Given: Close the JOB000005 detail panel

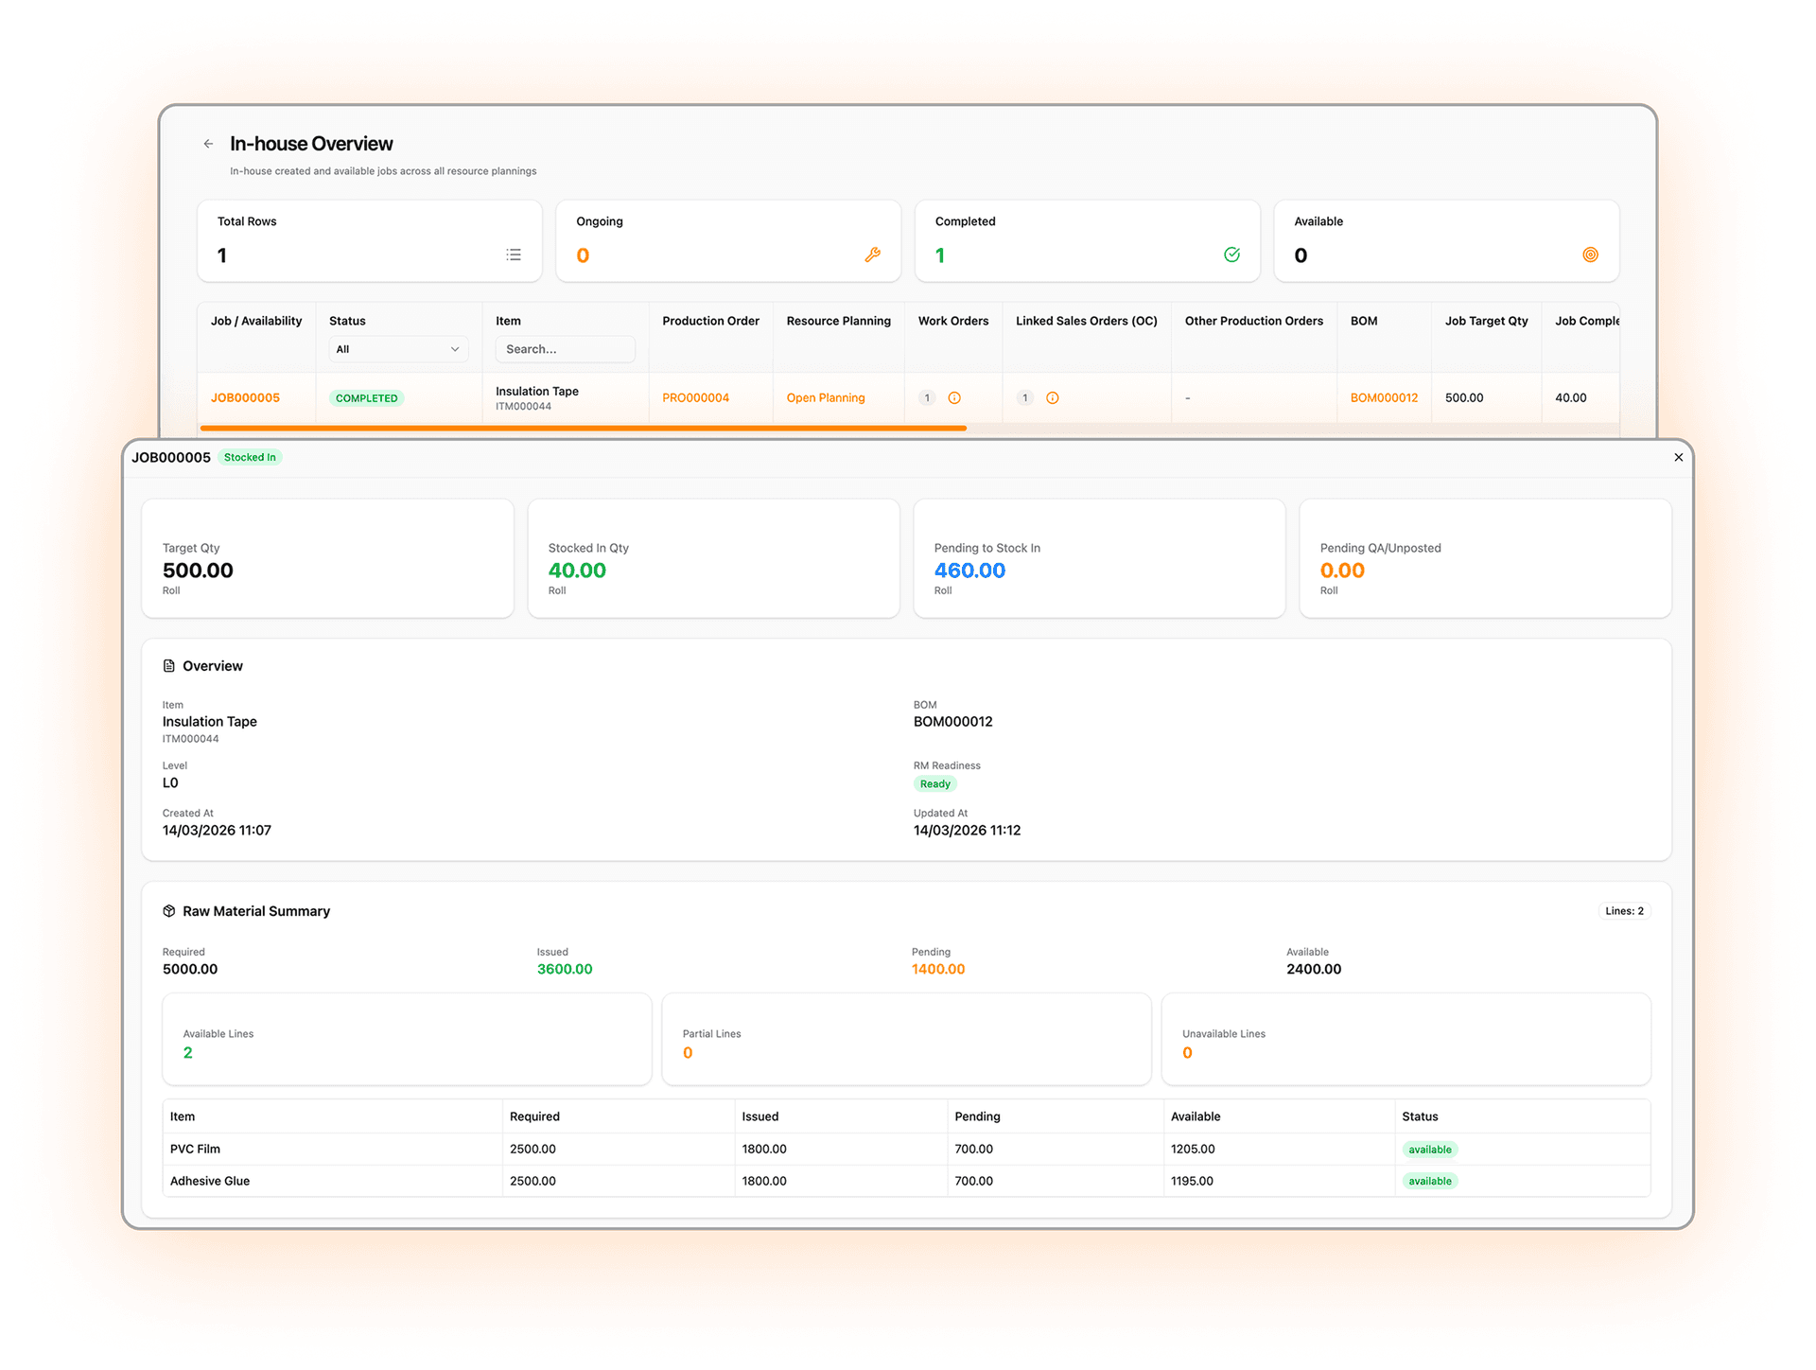Looking at the screenshot, I should [x=1678, y=457].
